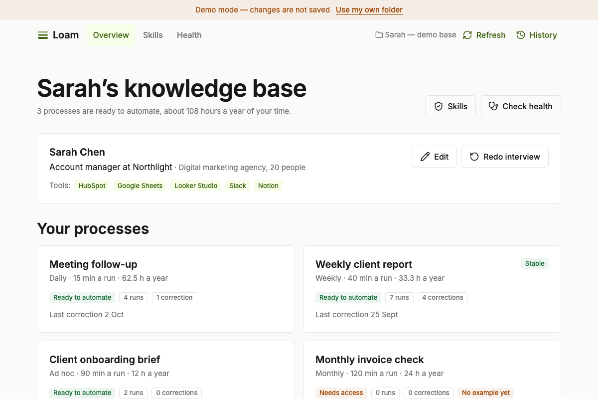Open the History view
598x399 pixels.
tap(537, 35)
